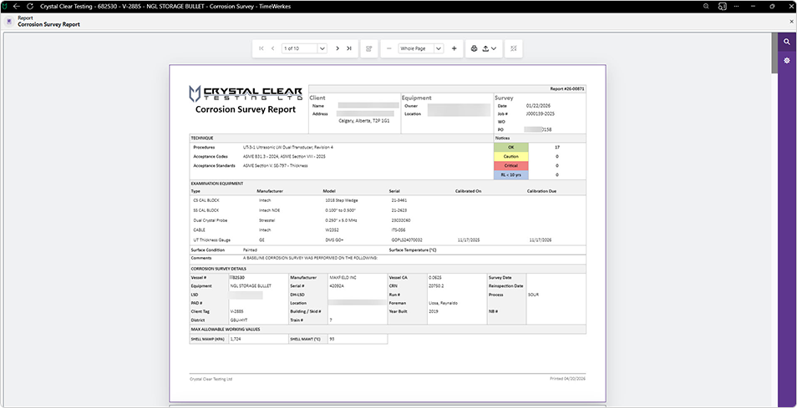The width and height of the screenshot is (797, 408).
Task: Click client tag 'V-2885'
Action: [237, 311]
